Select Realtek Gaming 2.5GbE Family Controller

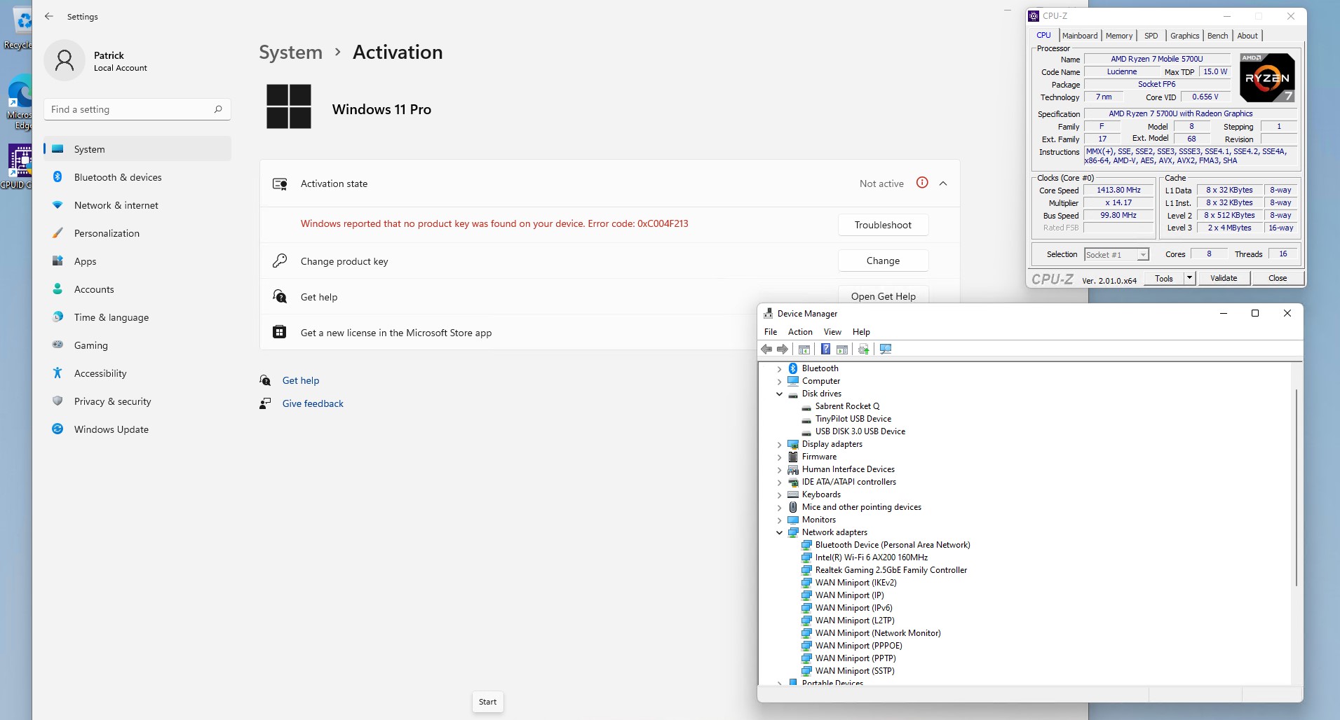(891, 570)
